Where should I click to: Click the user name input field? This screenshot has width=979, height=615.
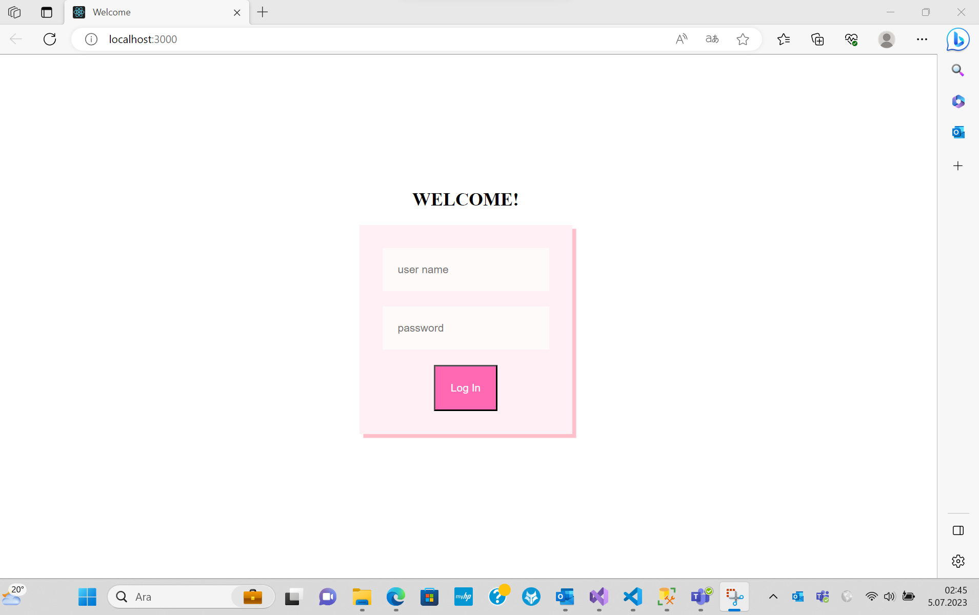pyautogui.click(x=465, y=270)
